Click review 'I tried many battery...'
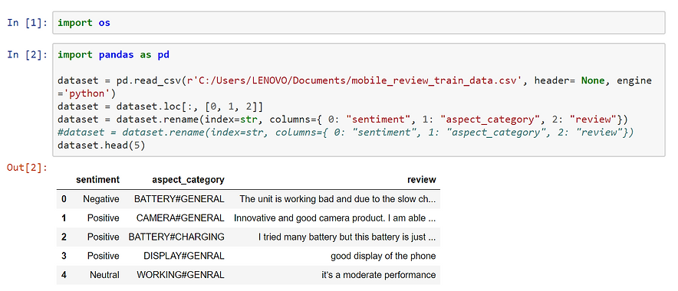Image resolution: width=678 pixels, height=291 pixels. (x=347, y=237)
